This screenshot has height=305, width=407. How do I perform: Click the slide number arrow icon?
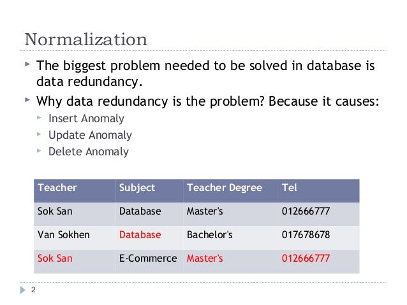coord(23,290)
